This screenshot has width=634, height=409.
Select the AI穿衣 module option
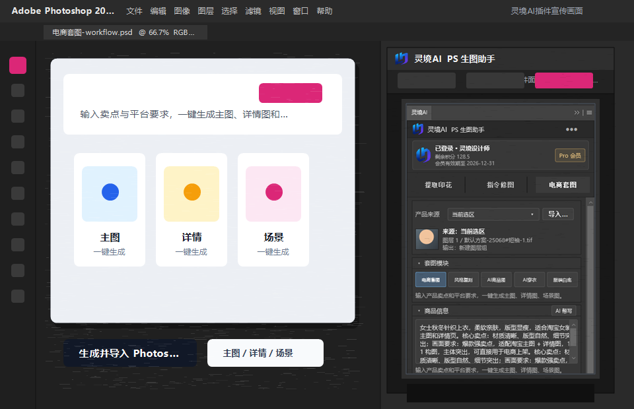coord(529,280)
